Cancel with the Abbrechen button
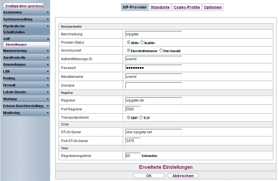278x181 pixels. click(x=183, y=176)
